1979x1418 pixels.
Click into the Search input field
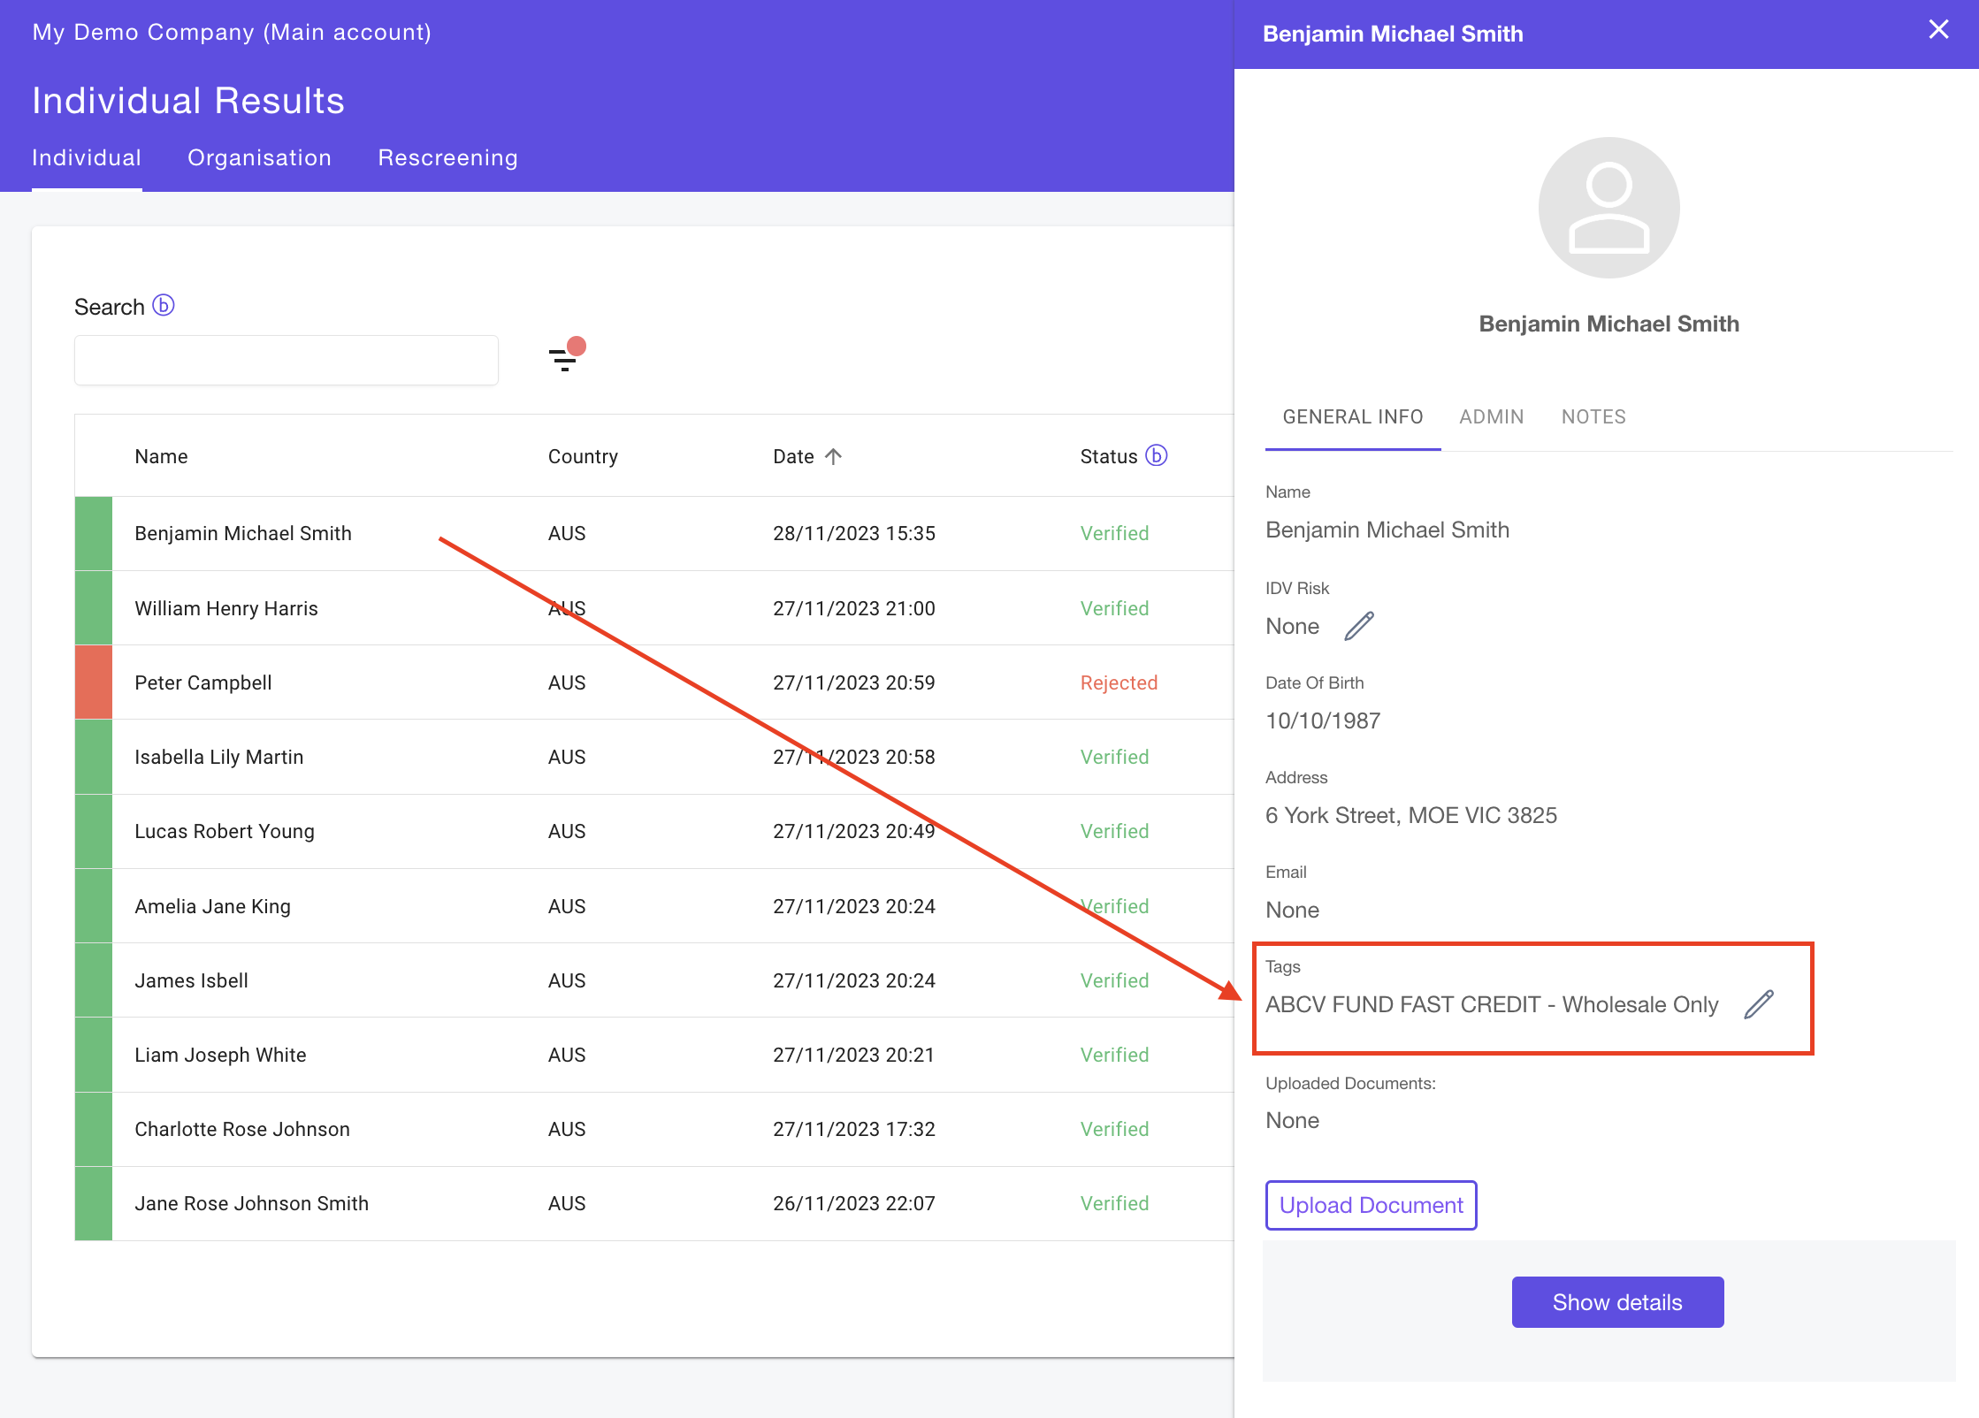286,360
